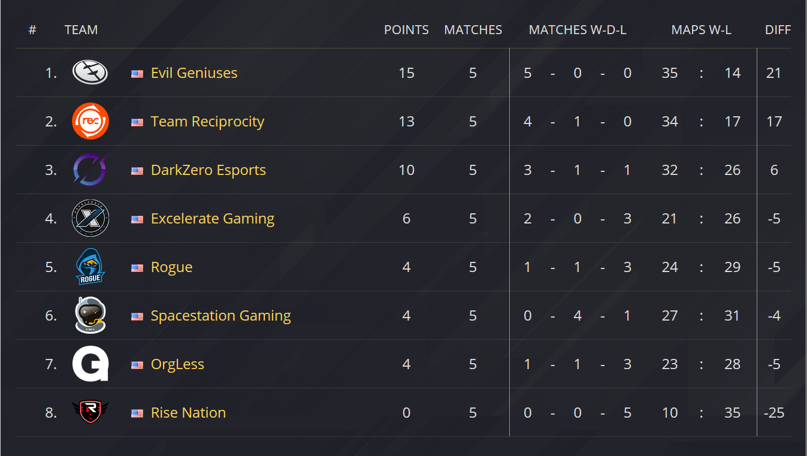Open the Spacestation Gaming team link
Screen dimensions: 807x456
220,316
